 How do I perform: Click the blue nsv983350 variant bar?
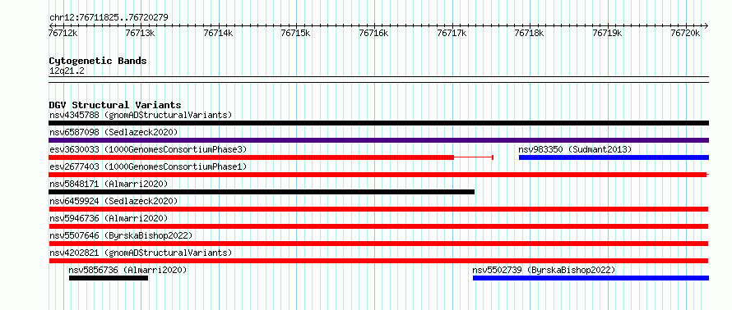(614, 157)
